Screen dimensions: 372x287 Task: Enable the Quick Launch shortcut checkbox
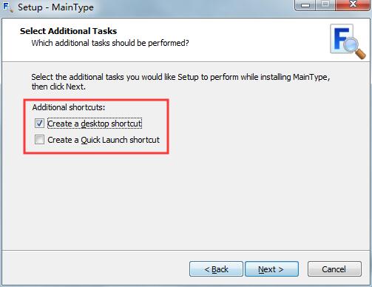click(39, 140)
